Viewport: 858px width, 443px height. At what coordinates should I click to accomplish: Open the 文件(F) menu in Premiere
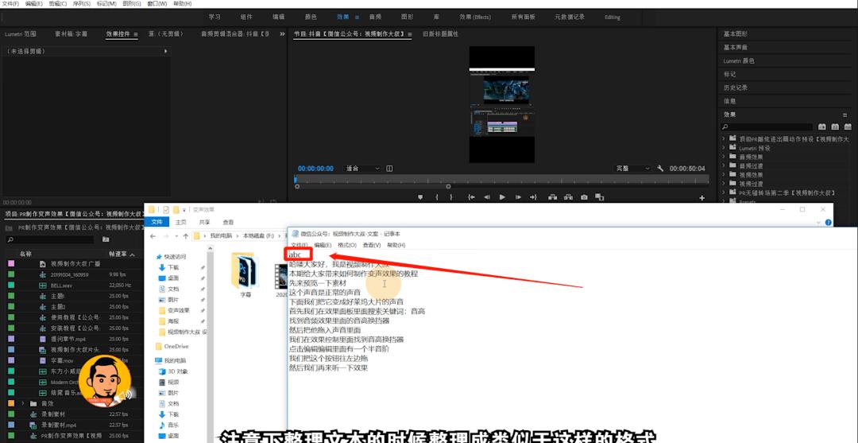[x=10, y=4]
